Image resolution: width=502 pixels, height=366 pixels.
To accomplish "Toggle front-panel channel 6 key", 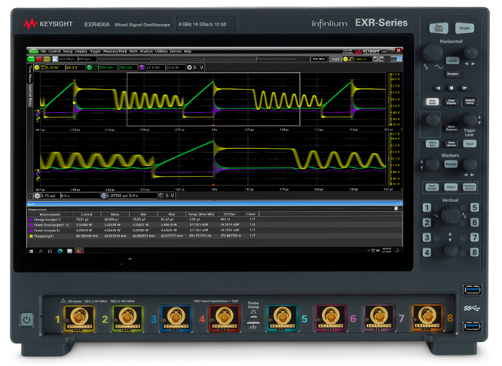I will 474,222.
